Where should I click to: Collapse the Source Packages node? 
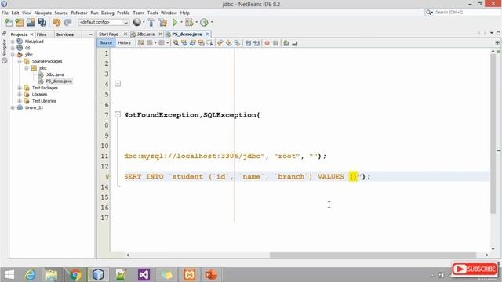(x=20, y=61)
